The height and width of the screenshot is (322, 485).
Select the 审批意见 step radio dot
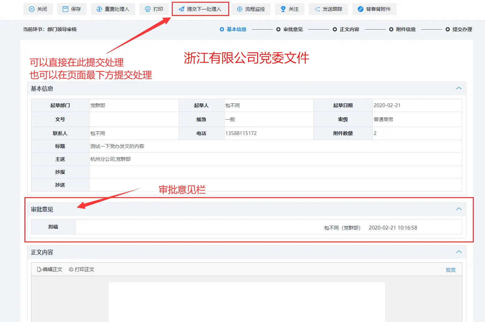tap(278, 29)
